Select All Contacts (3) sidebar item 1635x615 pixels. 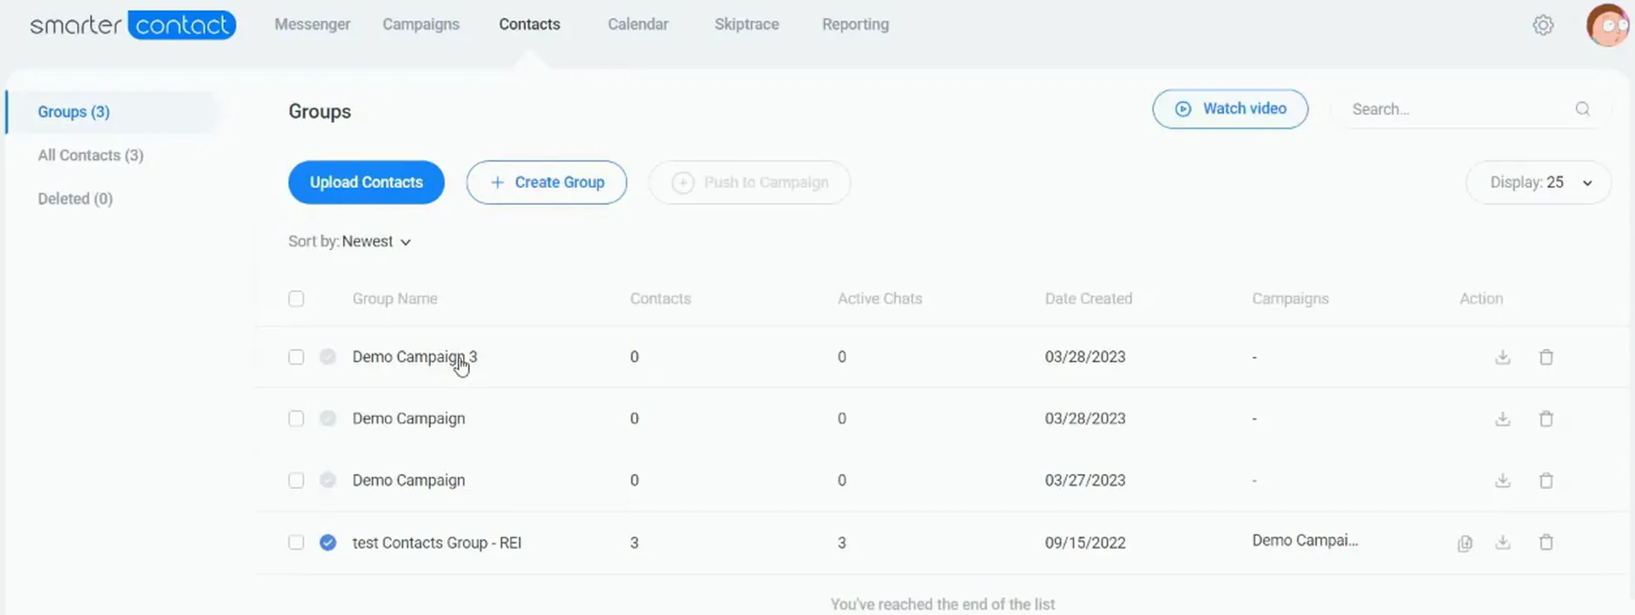90,155
